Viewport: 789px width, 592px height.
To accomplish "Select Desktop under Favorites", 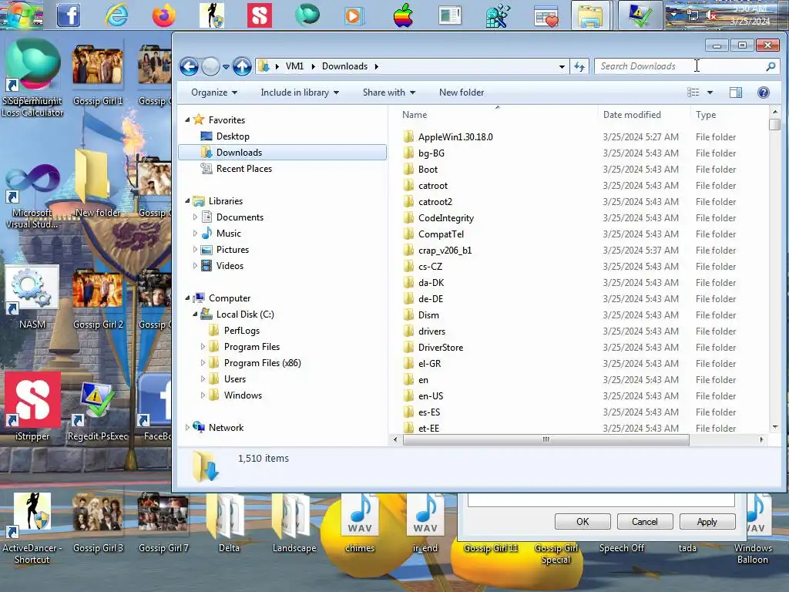I will click(233, 136).
